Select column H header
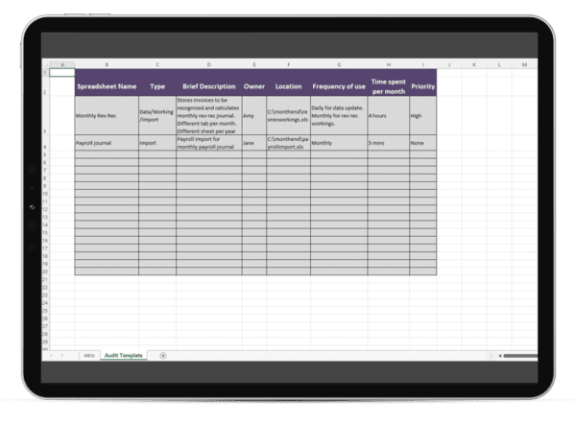This screenshot has width=576, height=423. (x=388, y=64)
